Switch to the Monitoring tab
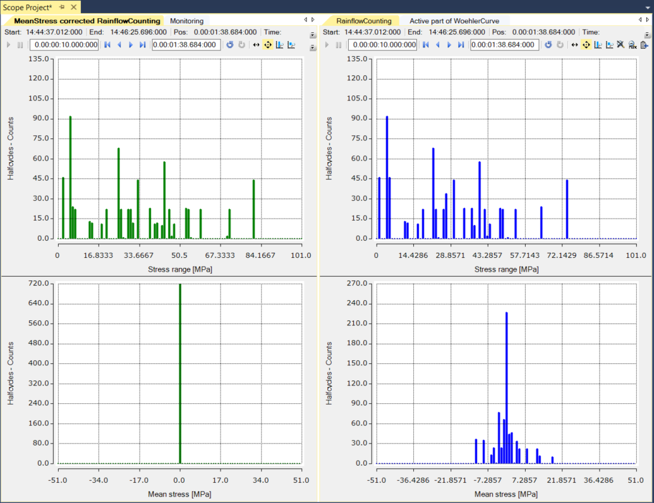The width and height of the screenshot is (654, 503). (186, 21)
